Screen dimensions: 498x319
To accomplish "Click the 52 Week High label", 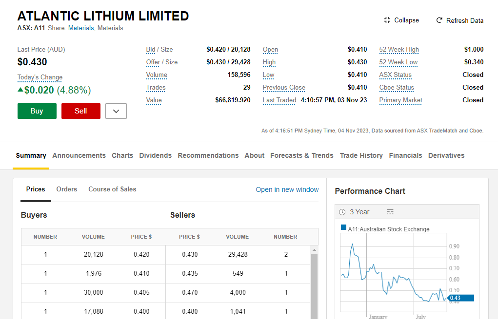I will click(x=399, y=50).
